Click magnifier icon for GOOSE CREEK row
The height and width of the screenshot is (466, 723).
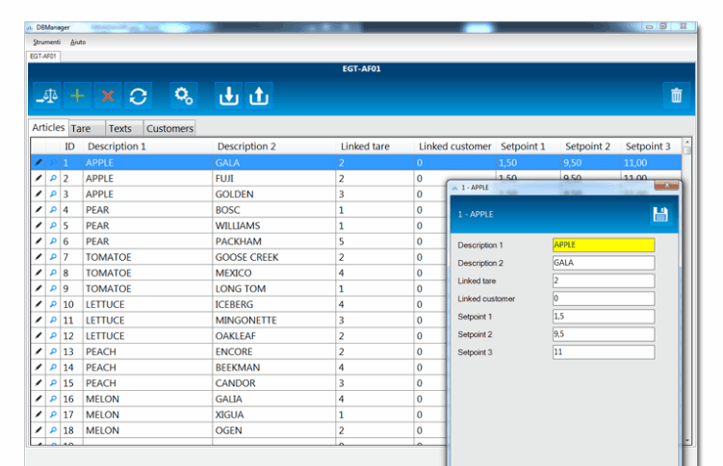pyautogui.click(x=54, y=257)
